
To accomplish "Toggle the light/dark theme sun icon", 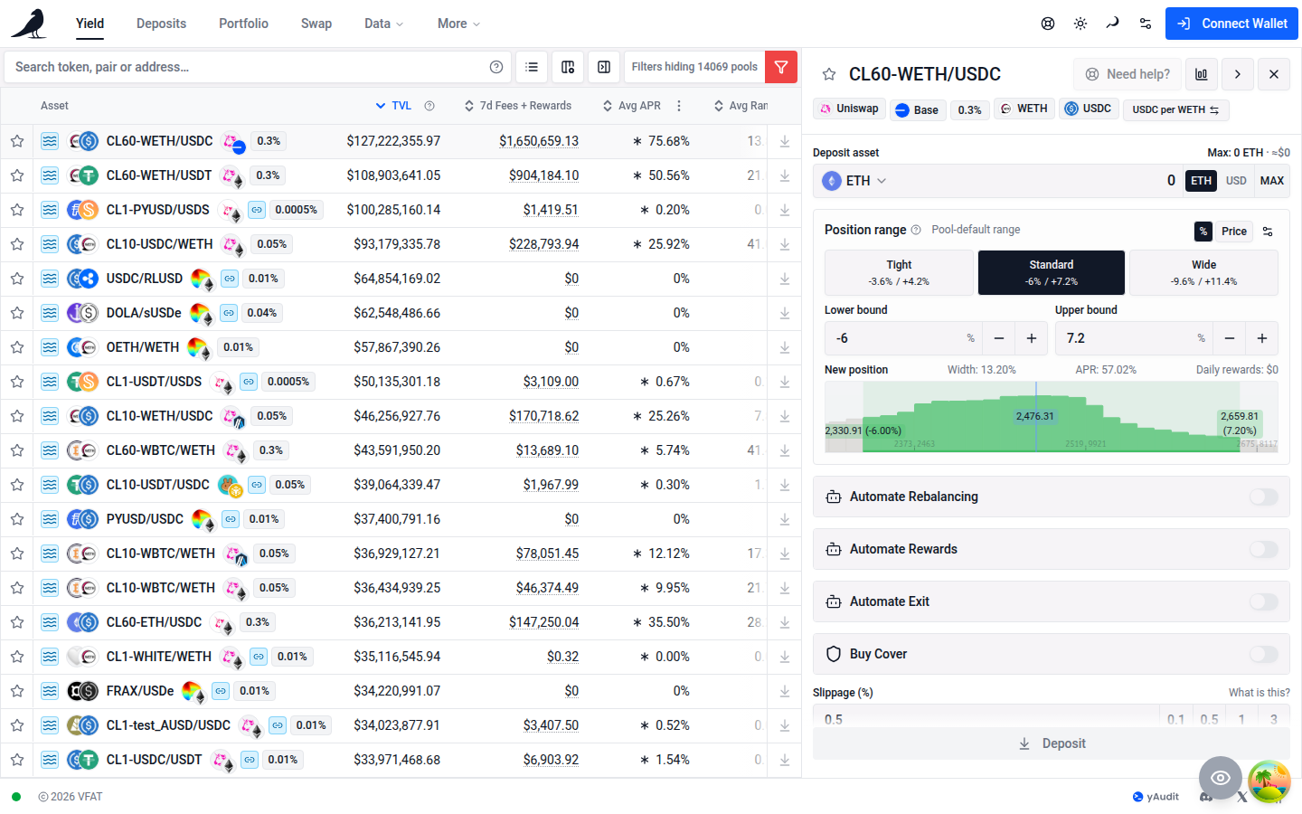I will [1080, 24].
